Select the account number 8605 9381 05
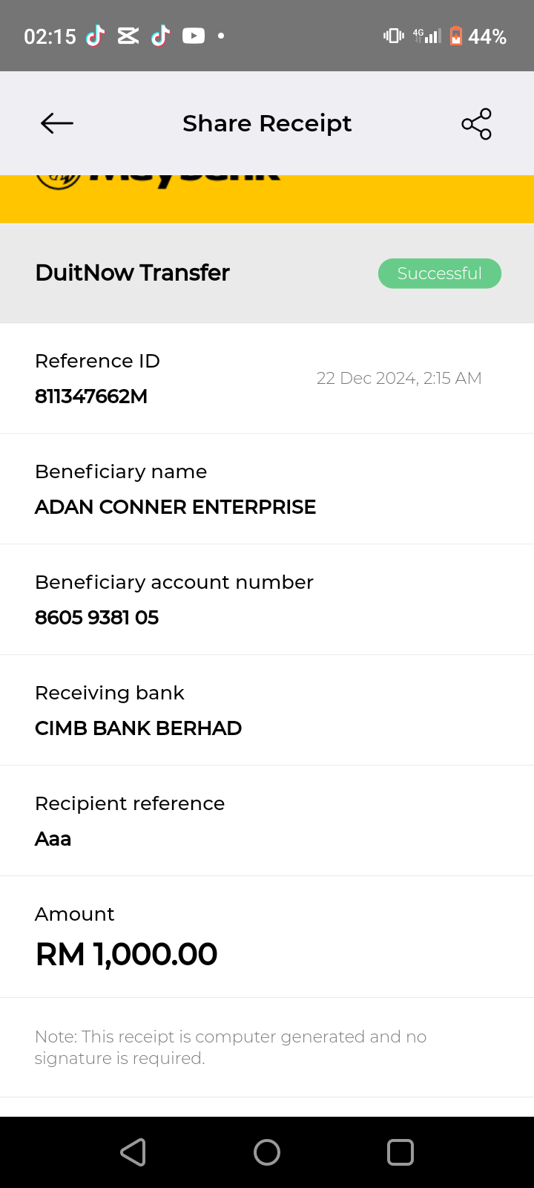The width and height of the screenshot is (534, 1188). click(x=97, y=618)
